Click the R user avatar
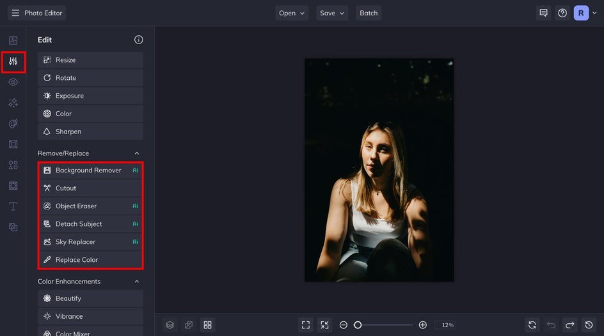604x336 pixels. (x=581, y=13)
